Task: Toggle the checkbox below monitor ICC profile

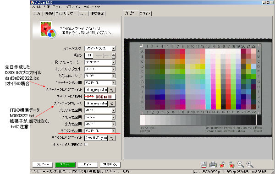Action: click(86, 144)
